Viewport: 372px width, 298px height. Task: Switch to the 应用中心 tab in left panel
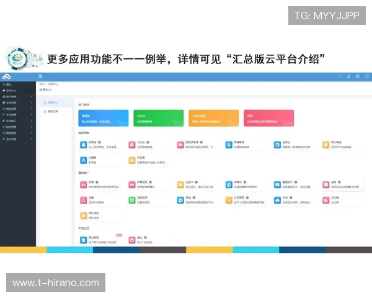tap(55, 102)
